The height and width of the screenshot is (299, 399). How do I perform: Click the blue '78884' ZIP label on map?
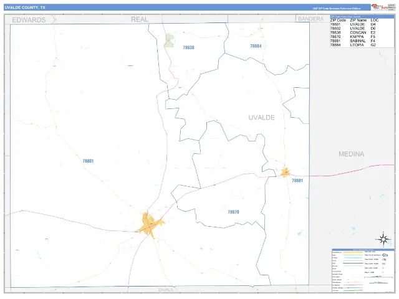256,46
